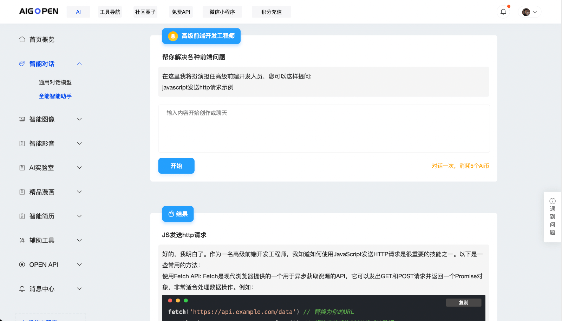Open 智能图像 via its image icon

22,119
